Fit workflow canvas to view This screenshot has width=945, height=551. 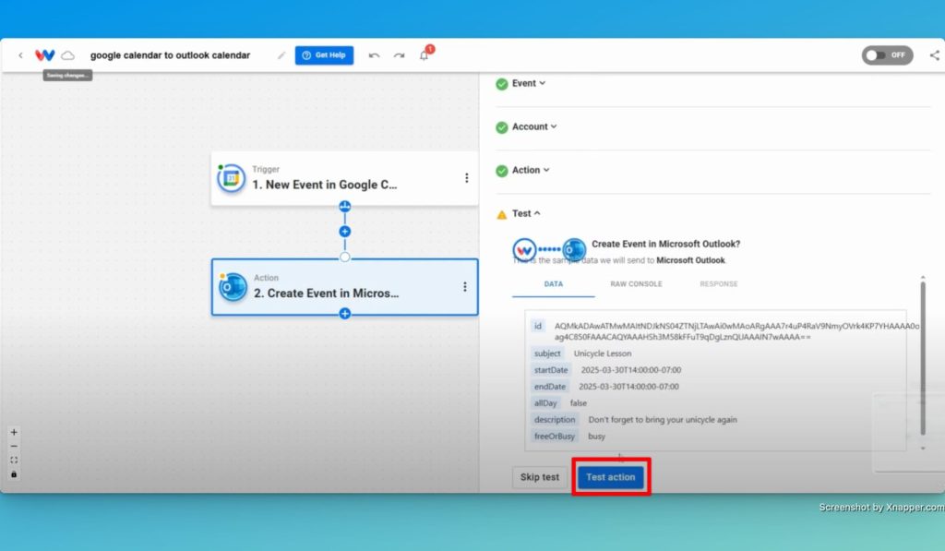click(14, 460)
